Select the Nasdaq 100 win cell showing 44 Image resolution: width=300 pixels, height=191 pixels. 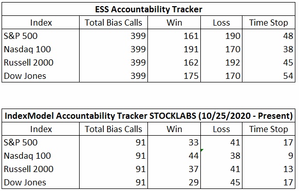[x=174, y=156]
